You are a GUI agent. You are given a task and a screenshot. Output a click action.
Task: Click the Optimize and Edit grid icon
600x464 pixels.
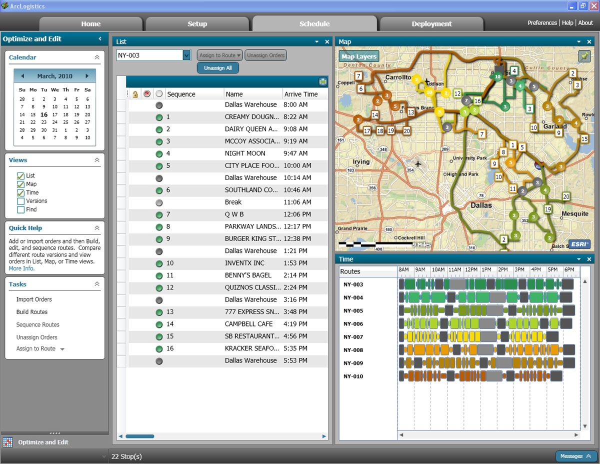pyautogui.click(x=7, y=442)
